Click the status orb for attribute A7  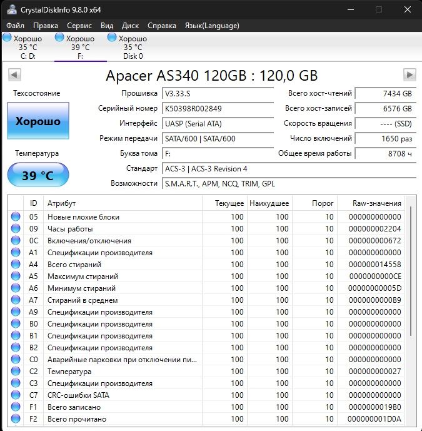(16, 300)
